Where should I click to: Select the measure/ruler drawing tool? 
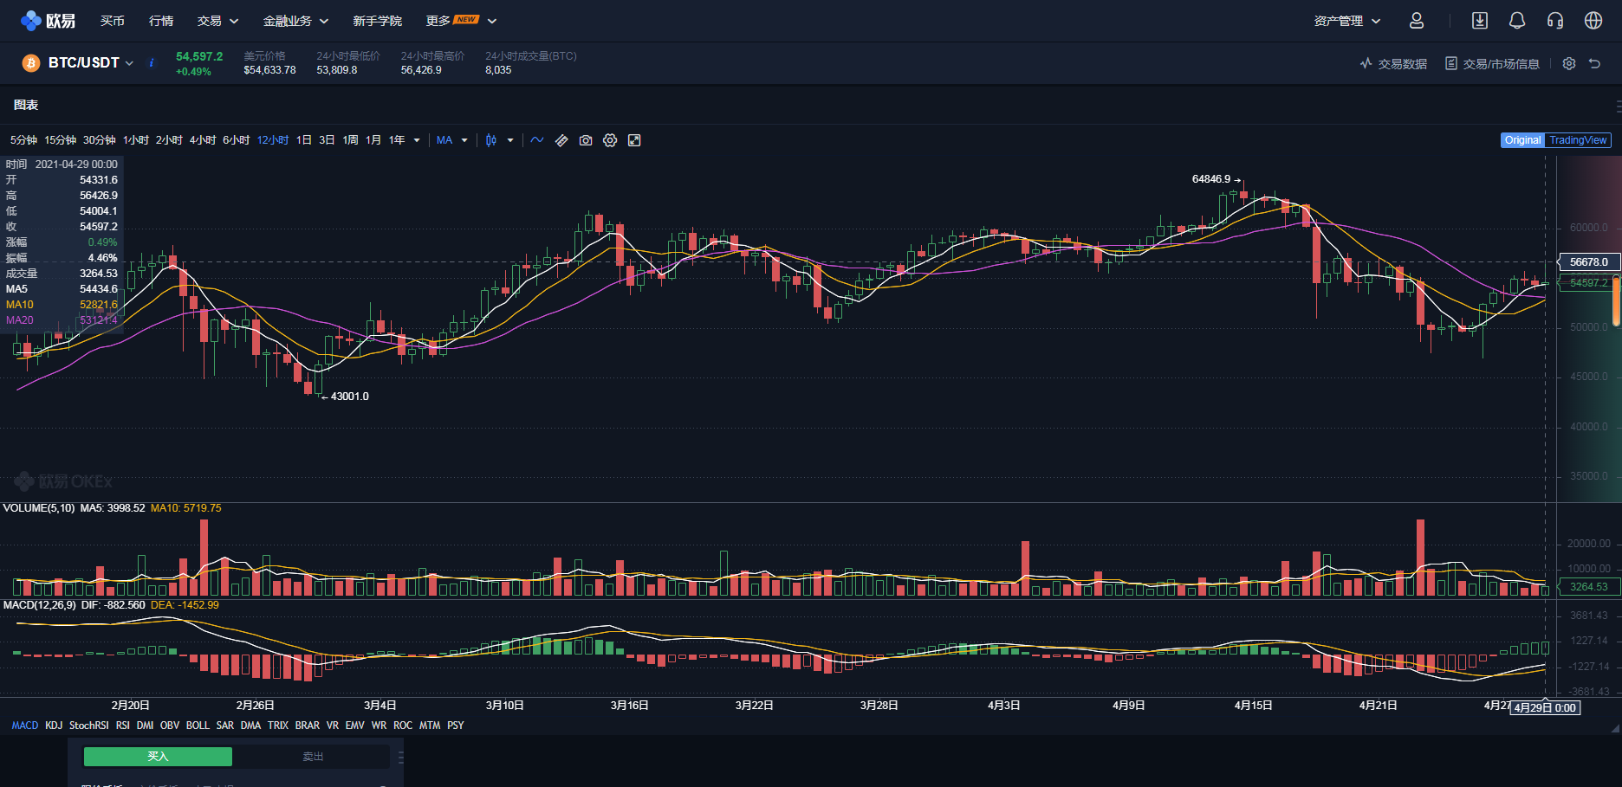(561, 139)
